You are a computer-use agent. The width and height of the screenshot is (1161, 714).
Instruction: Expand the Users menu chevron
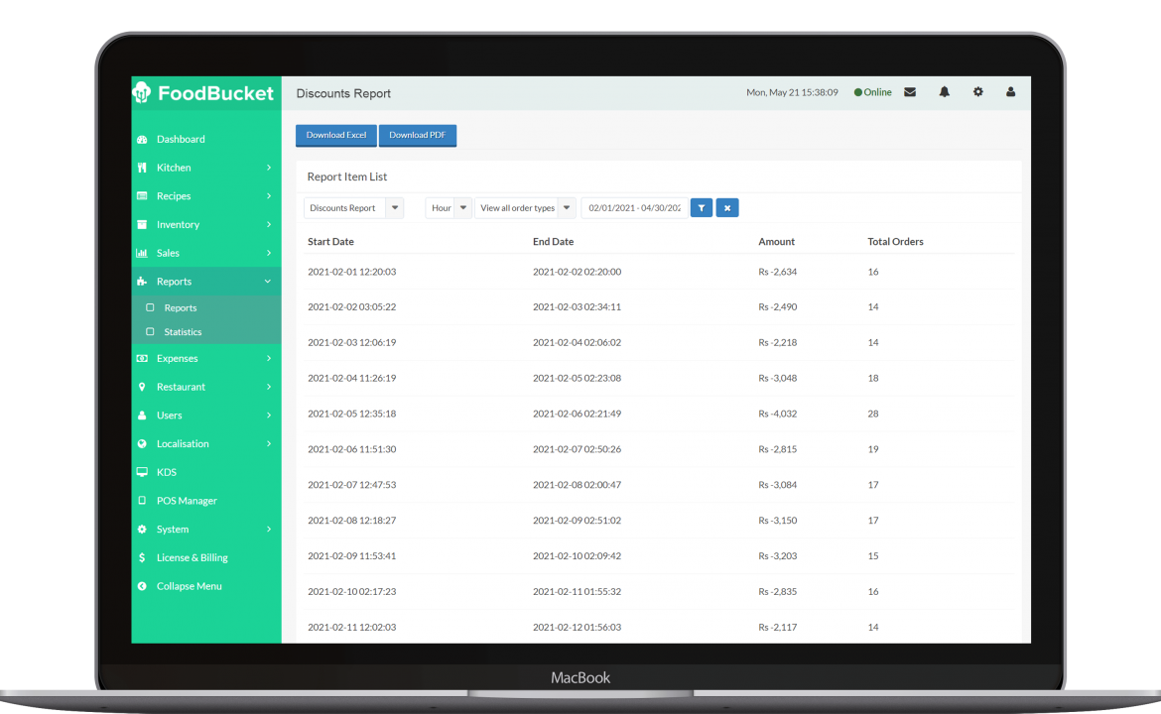point(269,416)
